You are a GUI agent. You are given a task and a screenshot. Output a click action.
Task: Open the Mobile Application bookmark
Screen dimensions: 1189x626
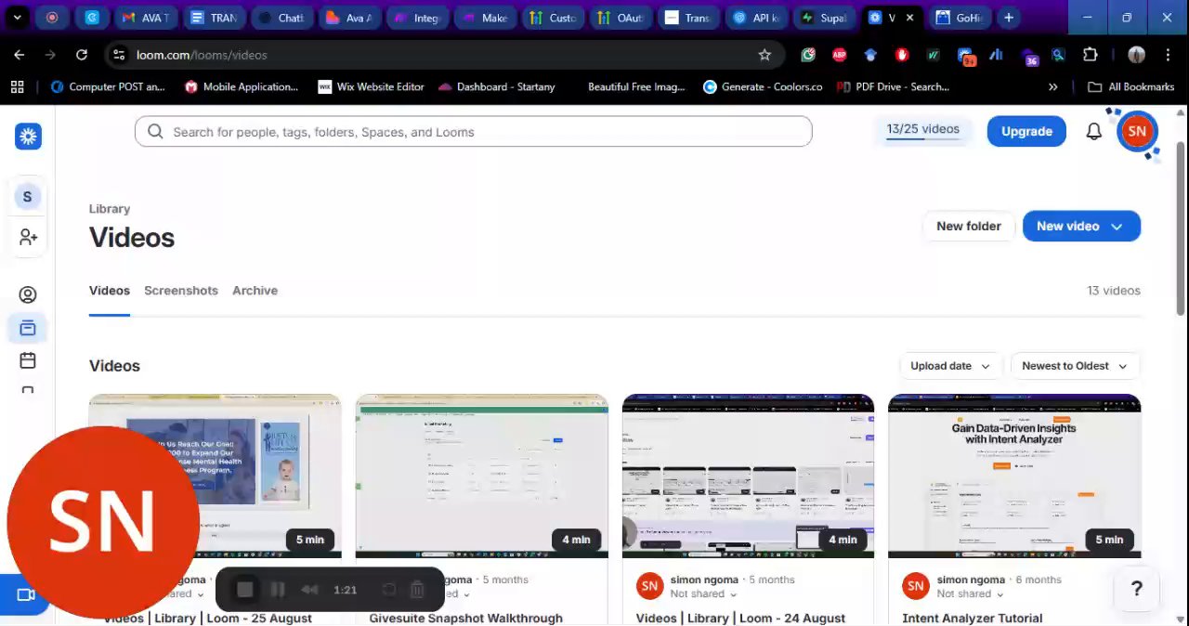[242, 86]
